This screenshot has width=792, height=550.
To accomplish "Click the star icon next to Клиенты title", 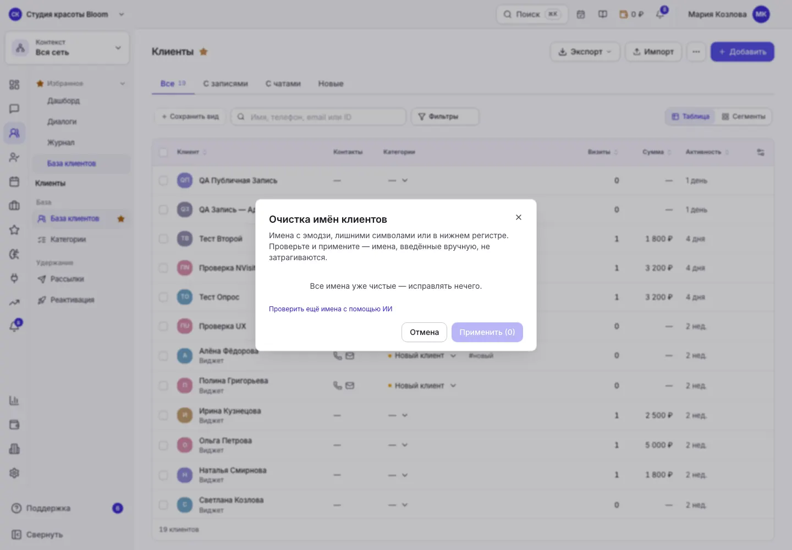I will point(204,52).
